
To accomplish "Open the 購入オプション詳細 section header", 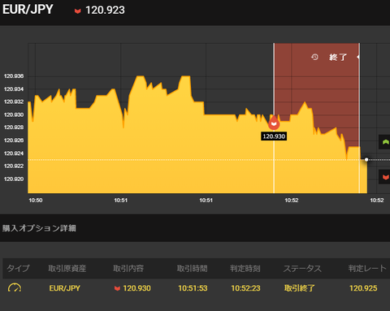I will pos(39,228).
